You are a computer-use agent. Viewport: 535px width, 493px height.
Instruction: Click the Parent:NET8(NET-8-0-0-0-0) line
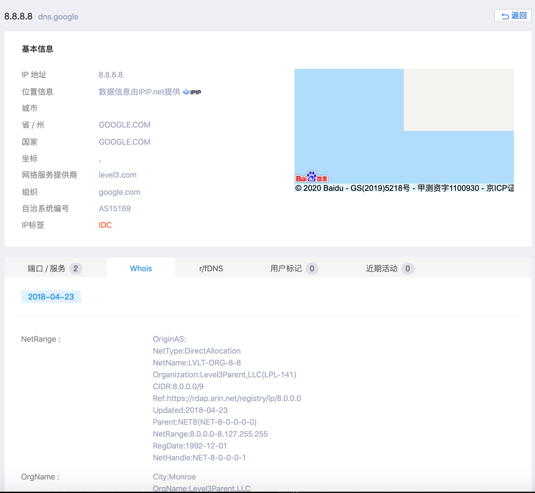click(205, 422)
